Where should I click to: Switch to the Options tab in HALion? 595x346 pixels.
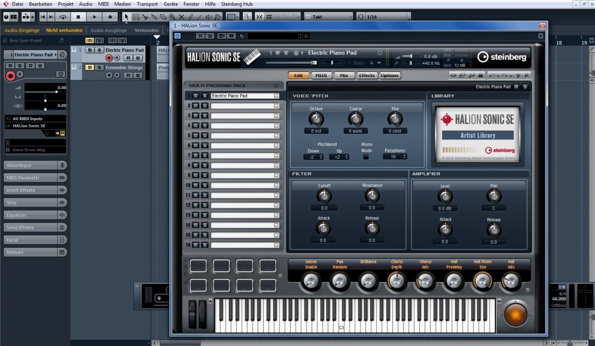point(390,75)
